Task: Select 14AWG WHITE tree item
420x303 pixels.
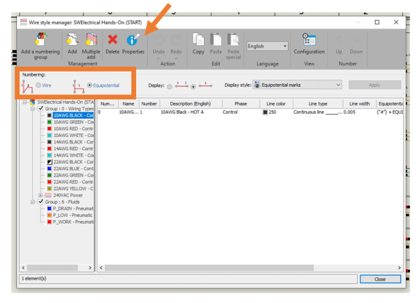Action: 73,156
